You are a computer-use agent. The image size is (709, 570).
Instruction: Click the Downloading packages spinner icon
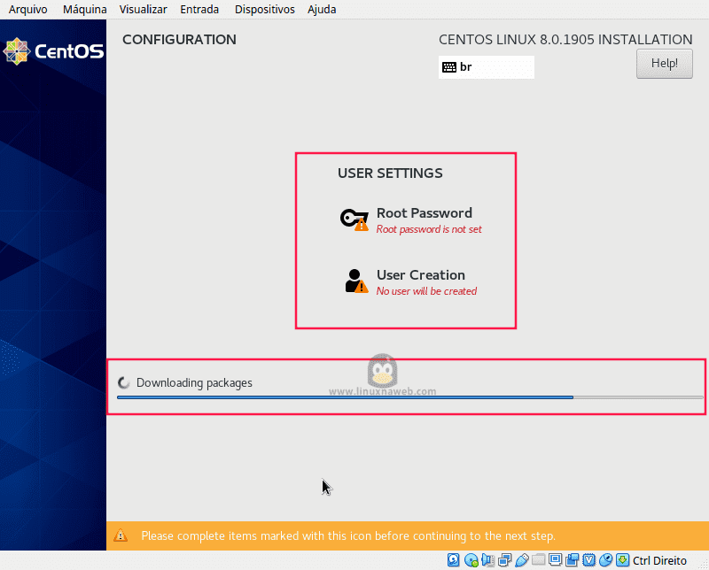[x=123, y=383]
